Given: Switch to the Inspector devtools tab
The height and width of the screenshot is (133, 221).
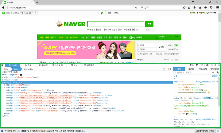Looking at the screenshot, I should click(13, 65).
